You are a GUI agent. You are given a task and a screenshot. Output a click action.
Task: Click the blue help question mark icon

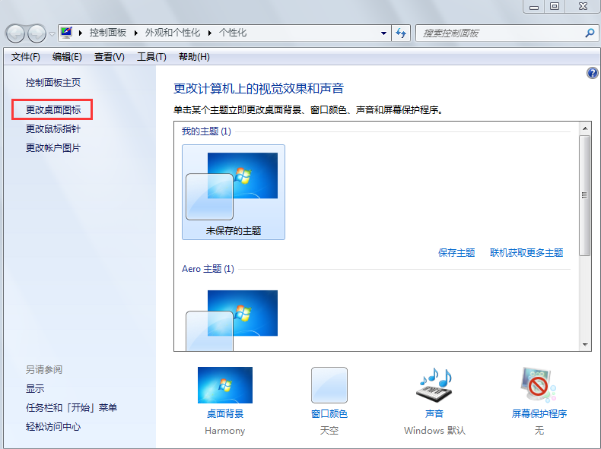tap(593, 73)
